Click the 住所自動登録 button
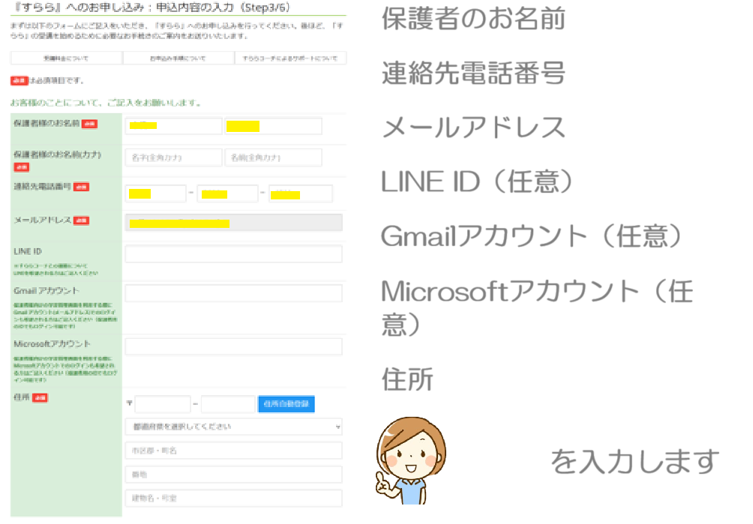The width and height of the screenshot is (753, 524). coord(286,404)
